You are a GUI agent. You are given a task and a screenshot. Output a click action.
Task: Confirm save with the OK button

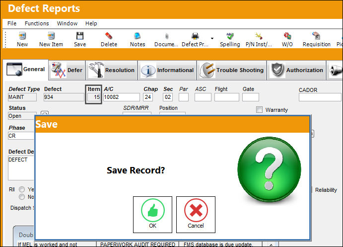pos(152,215)
